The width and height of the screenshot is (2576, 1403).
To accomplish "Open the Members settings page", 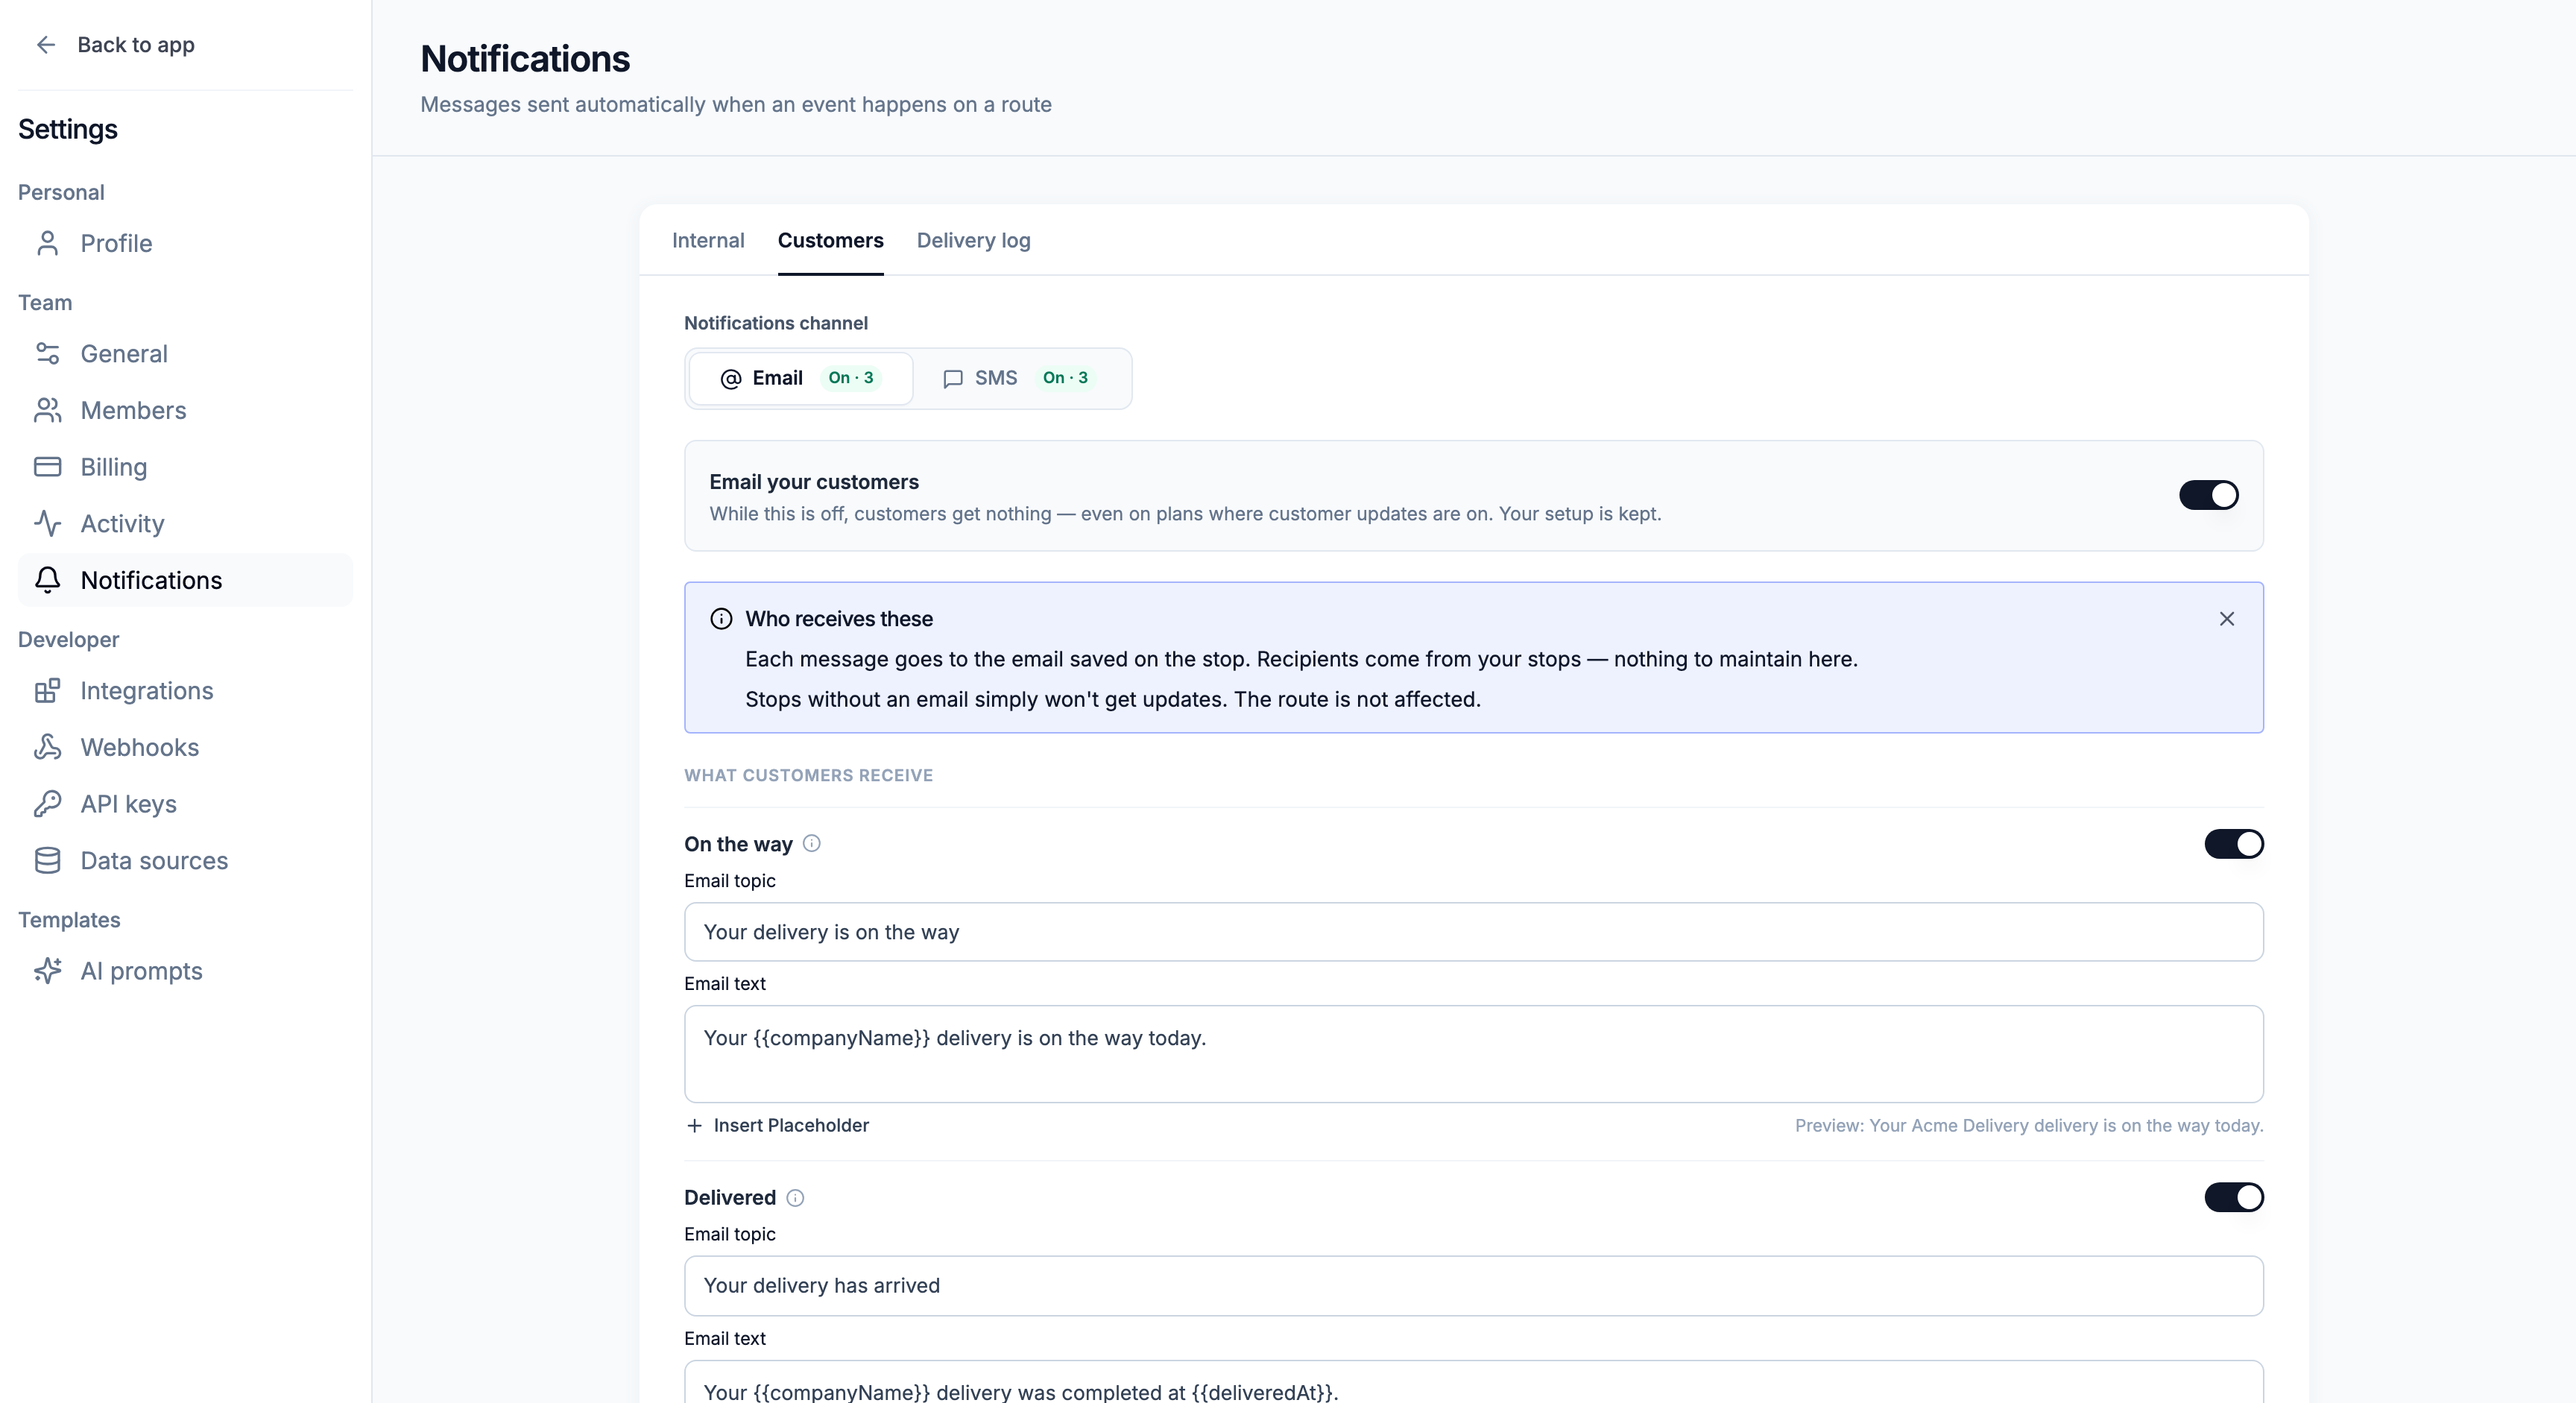I will pyautogui.click(x=185, y=410).
